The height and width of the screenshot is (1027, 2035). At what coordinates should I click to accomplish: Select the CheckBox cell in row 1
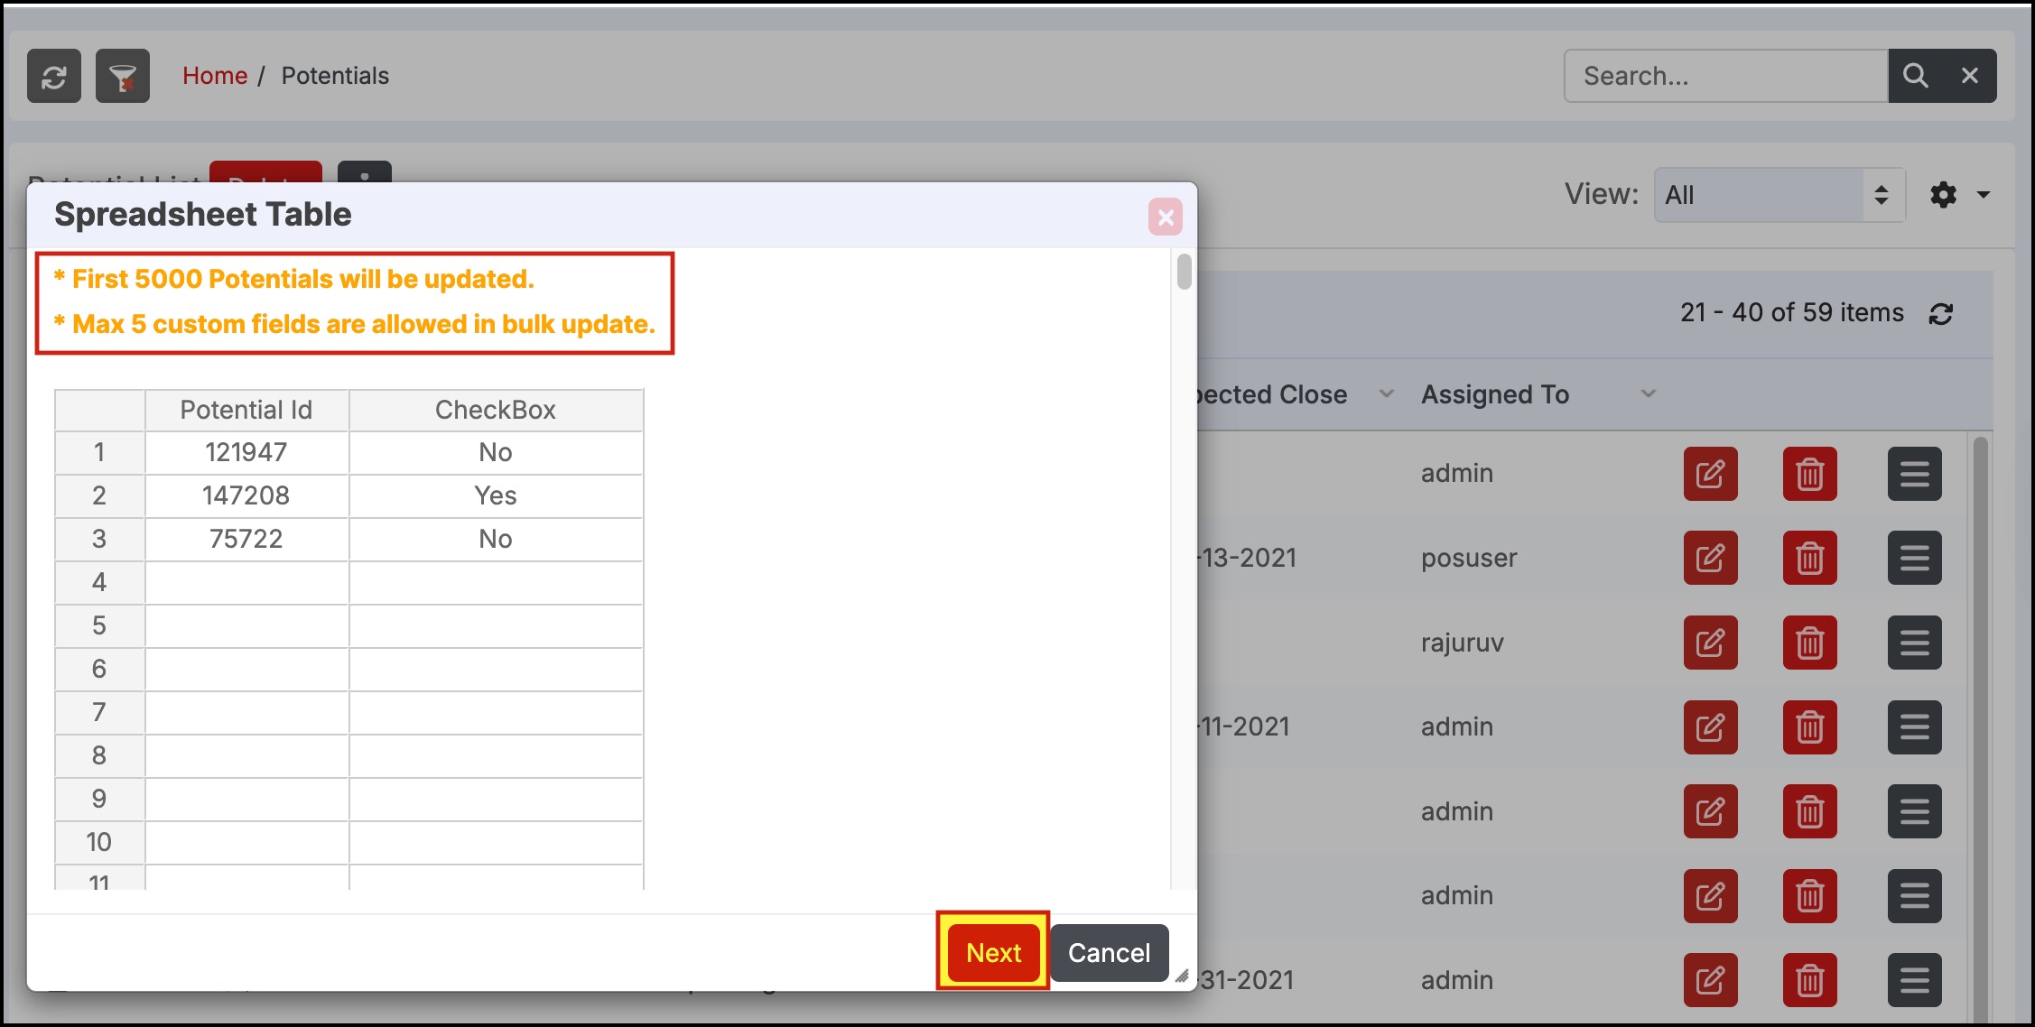496,452
